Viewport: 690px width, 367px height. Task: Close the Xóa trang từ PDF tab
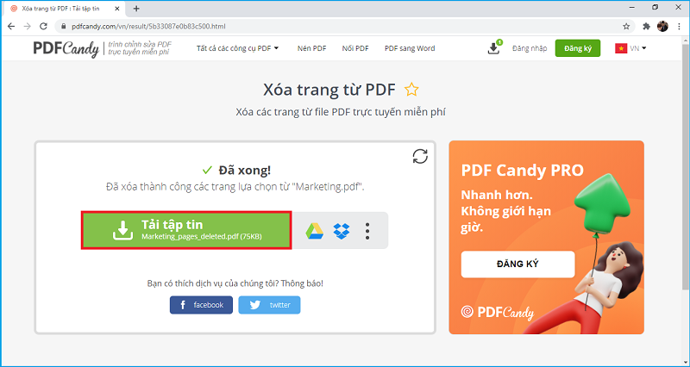117,9
